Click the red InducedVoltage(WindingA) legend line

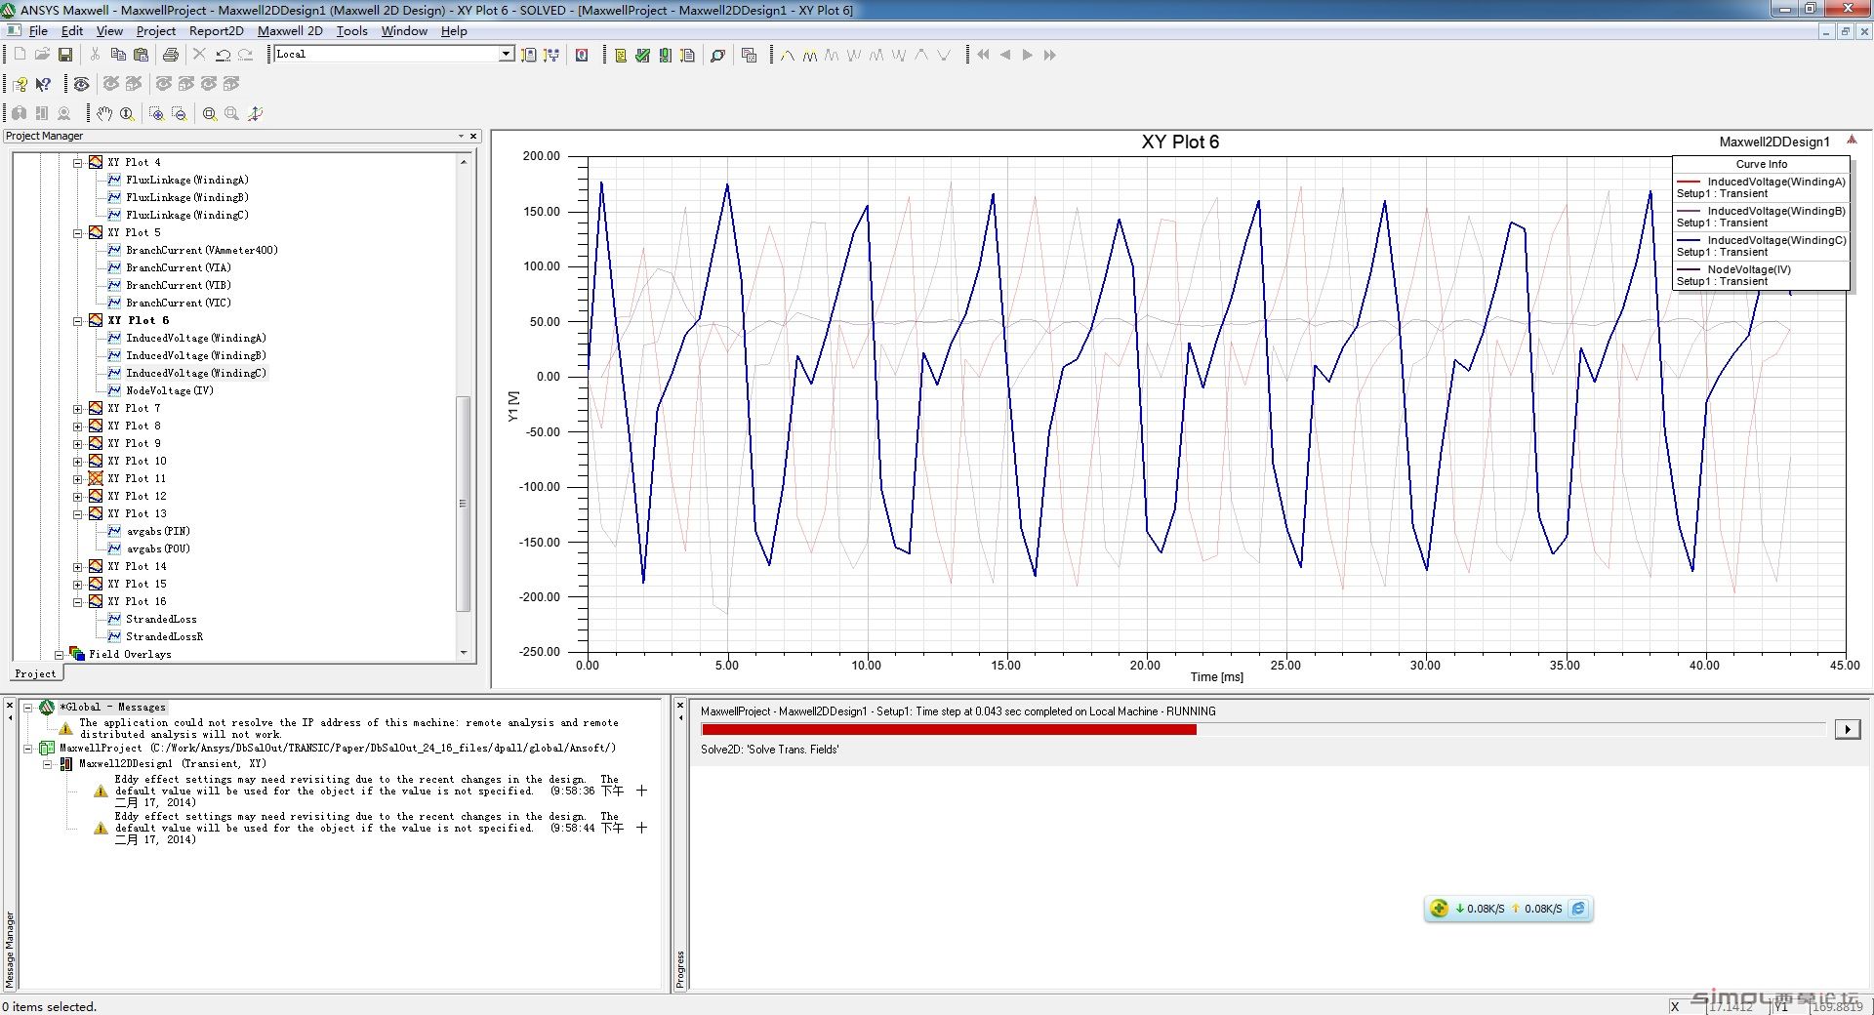pos(1689,182)
